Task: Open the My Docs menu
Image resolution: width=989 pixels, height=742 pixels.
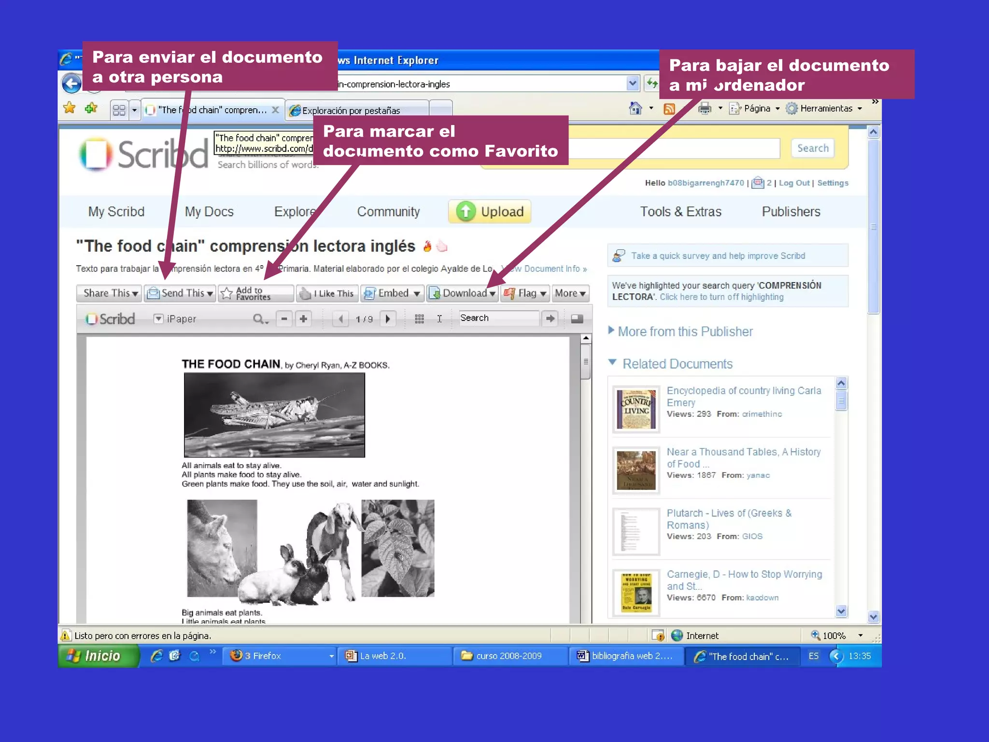Action: click(209, 212)
